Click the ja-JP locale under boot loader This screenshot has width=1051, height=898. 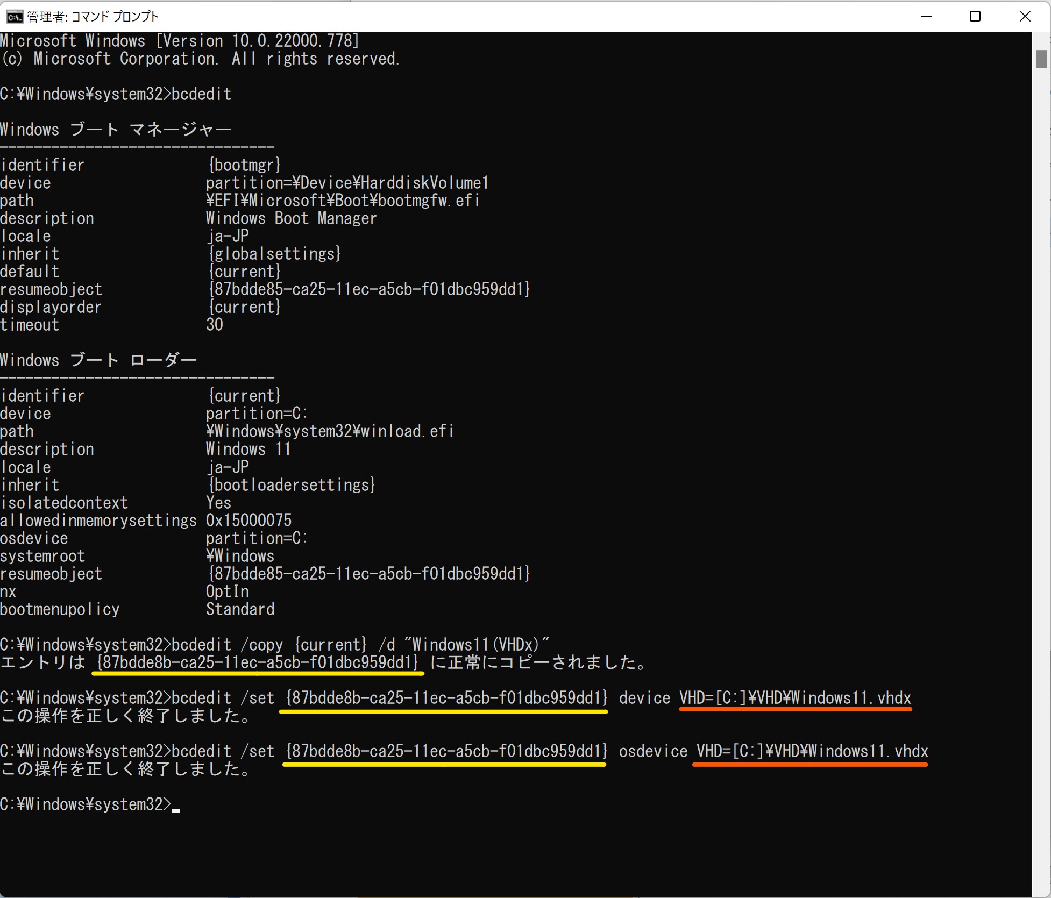(228, 467)
